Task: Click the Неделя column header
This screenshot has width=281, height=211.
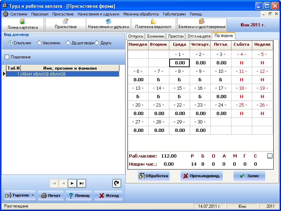Action: pos(262,45)
